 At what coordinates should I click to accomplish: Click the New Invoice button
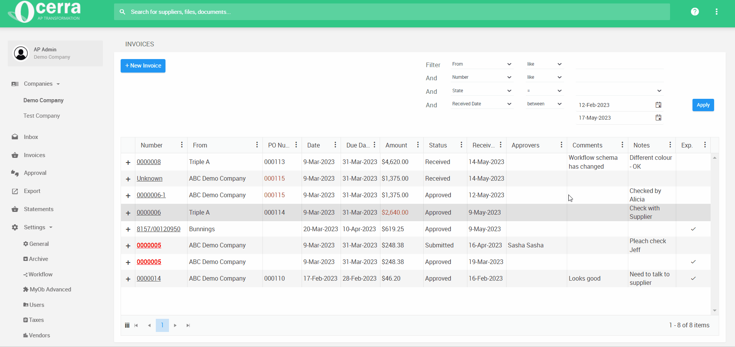[143, 66]
